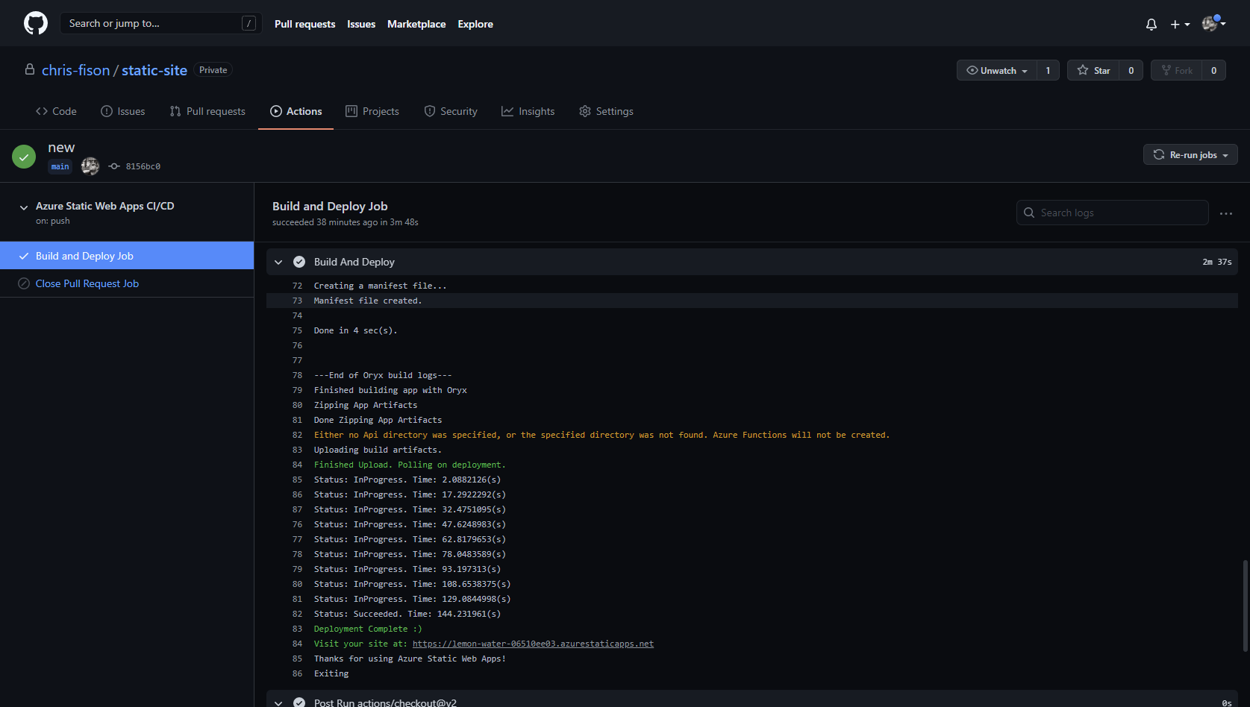Click the log pane scrollbar thumb
Screen dimensions: 1250x707
[x=1245, y=606]
